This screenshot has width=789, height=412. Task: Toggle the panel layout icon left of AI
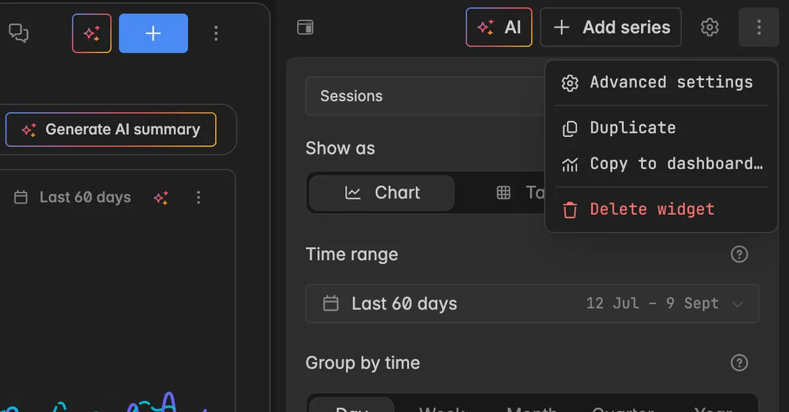coord(305,28)
